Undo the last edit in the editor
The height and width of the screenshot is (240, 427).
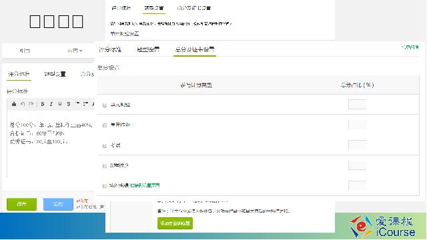tap(23, 104)
